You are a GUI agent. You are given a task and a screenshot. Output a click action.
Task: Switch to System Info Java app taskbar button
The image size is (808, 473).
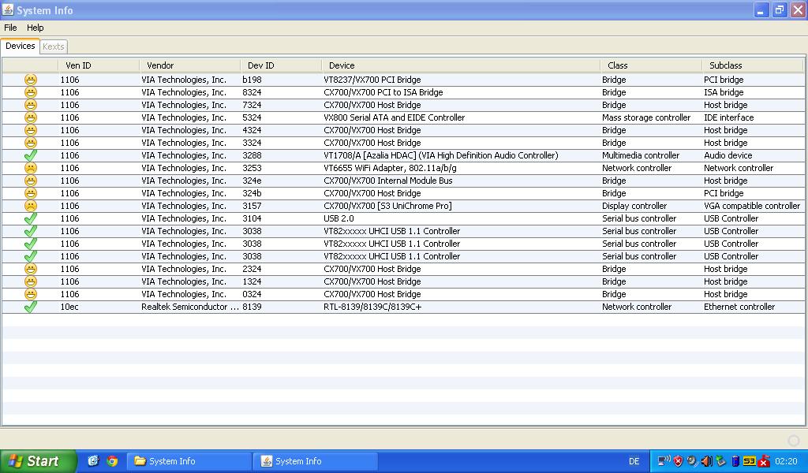click(x=316, y=461)
